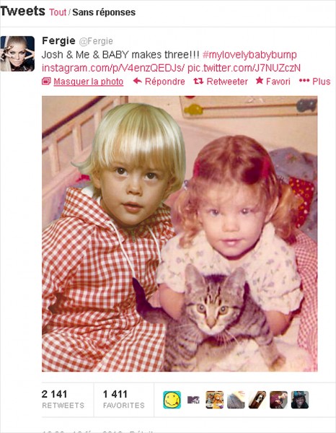The image size is (336, 433).
Task: Open the tweeted childhood photo with cat
Action: coord(180,234)
